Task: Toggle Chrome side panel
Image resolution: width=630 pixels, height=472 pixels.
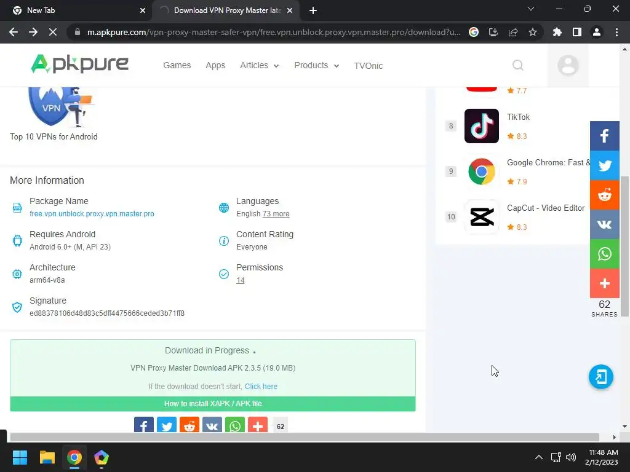Action: (577, 32)
